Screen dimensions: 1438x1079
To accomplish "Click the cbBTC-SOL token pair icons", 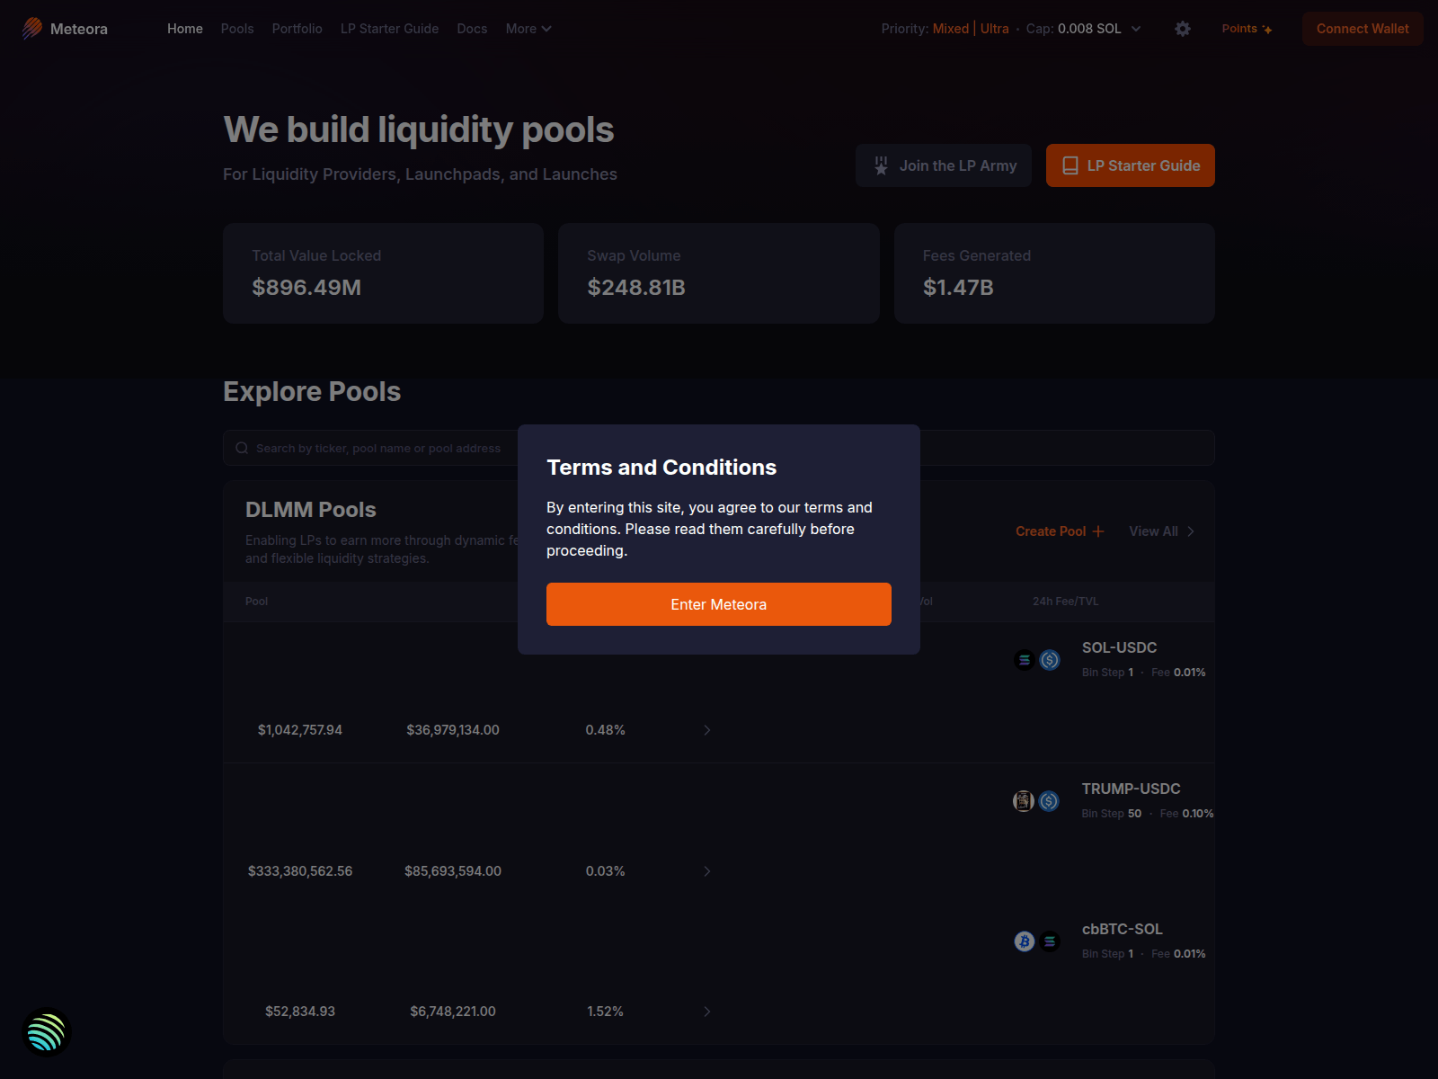I will coord(1037,941).
